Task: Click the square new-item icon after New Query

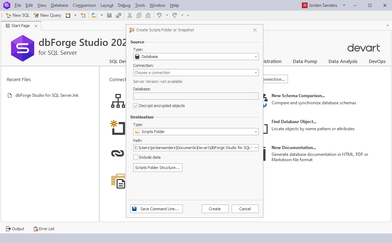Action: pyautogui.click(x=68, y=15)
